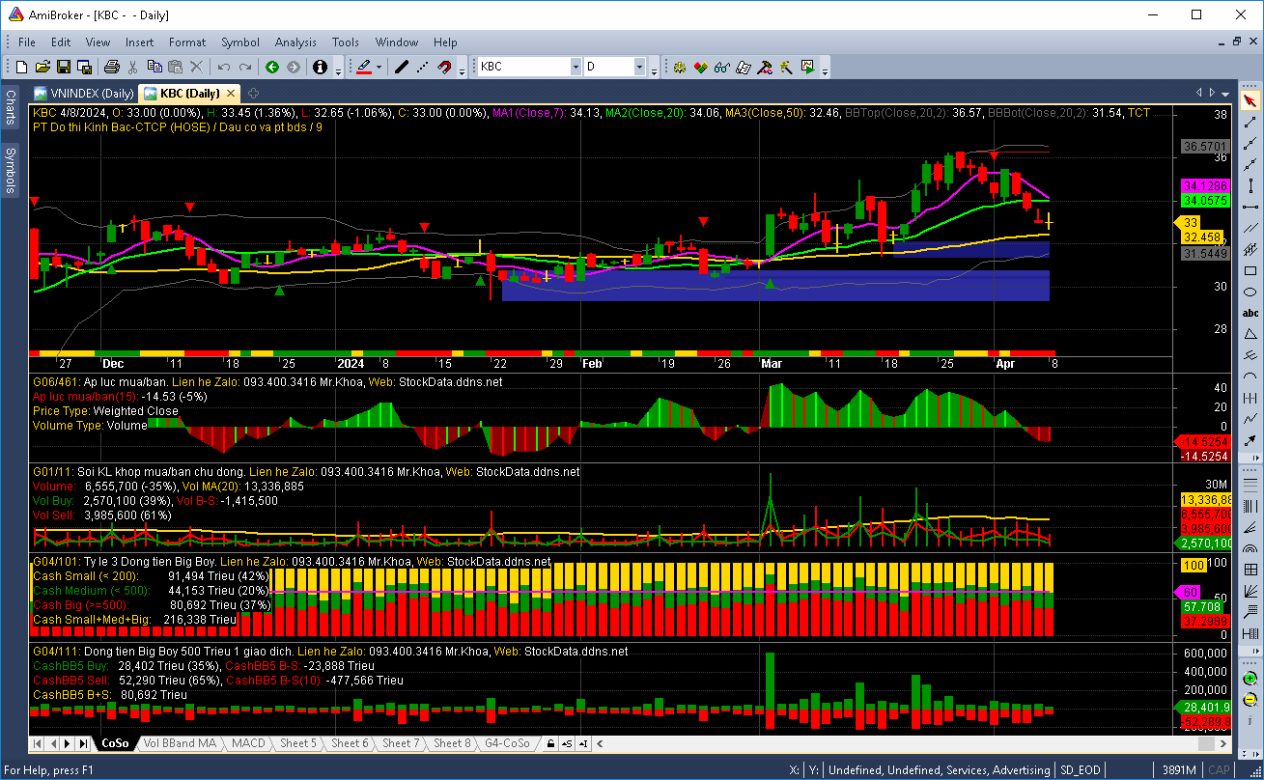Close the KBC (Daily) tab
Image resolution: width=1264 pixels, height=780 pixels.
[x=230, y=94]
